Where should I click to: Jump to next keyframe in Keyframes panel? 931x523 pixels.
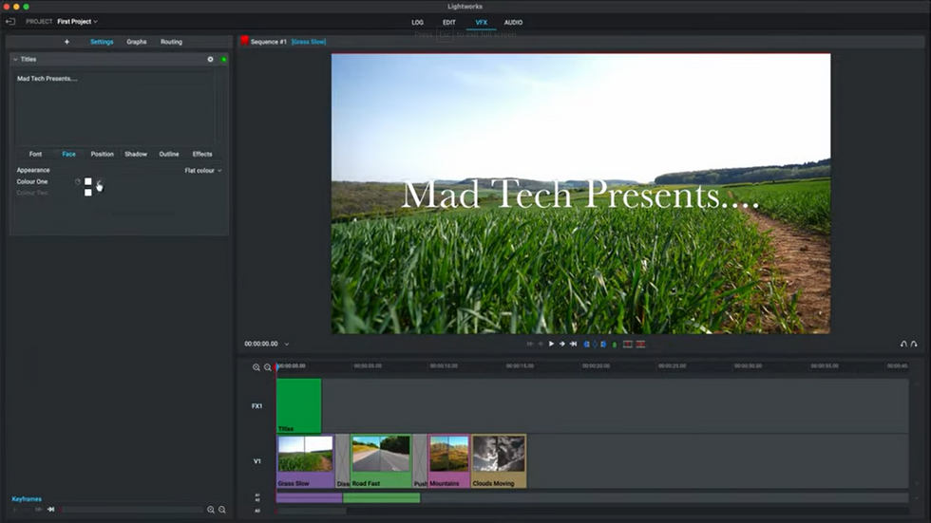coord(51,510)
